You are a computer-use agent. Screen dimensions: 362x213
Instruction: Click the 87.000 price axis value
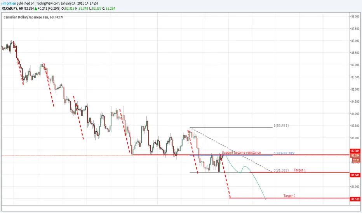click(355, 41)
